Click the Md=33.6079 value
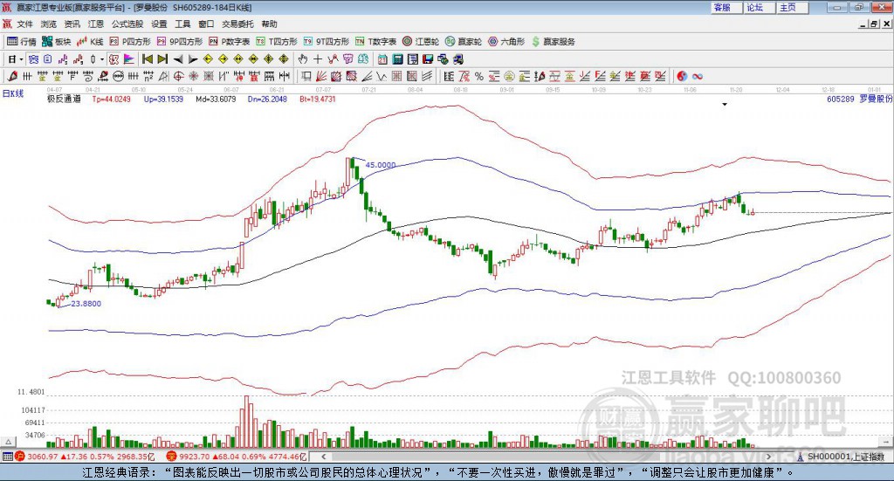Image resolution: width=894 pixels, height=481 pixels. pos(216,100)
